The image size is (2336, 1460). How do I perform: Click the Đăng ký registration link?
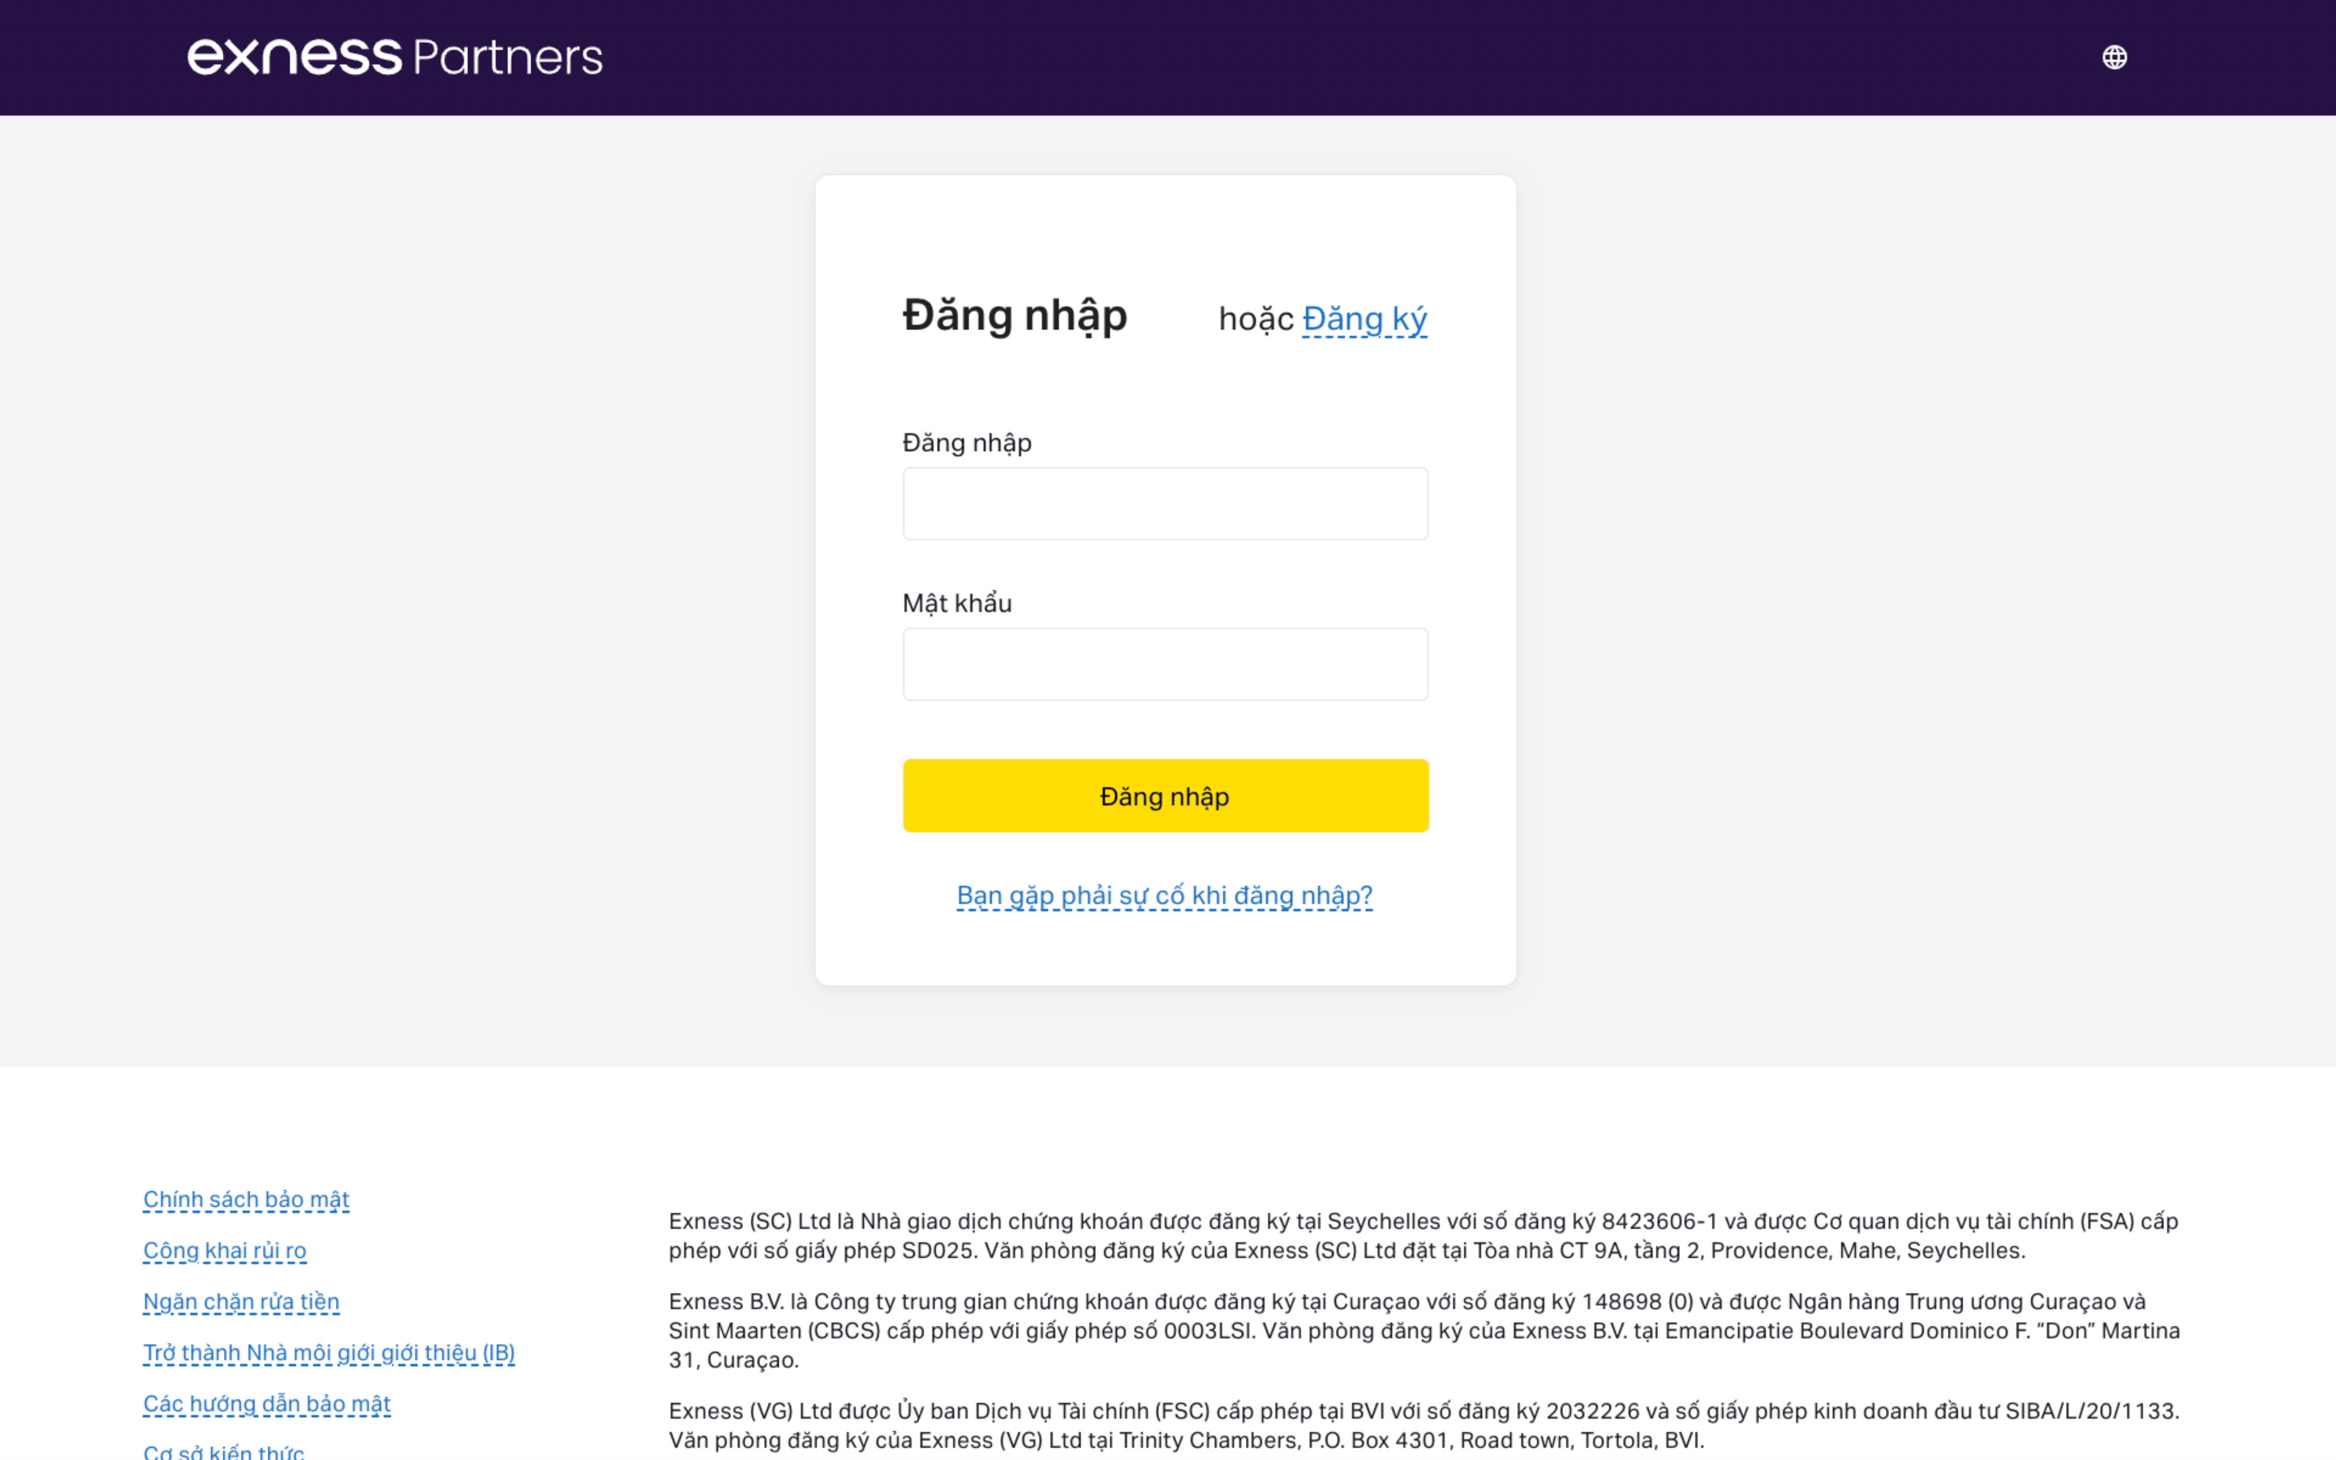1364,319
